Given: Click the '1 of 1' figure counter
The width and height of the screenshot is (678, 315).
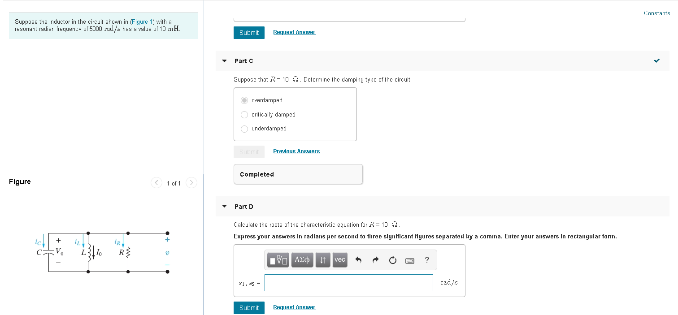Looking at the screenshot, I should tap(174, 183).
